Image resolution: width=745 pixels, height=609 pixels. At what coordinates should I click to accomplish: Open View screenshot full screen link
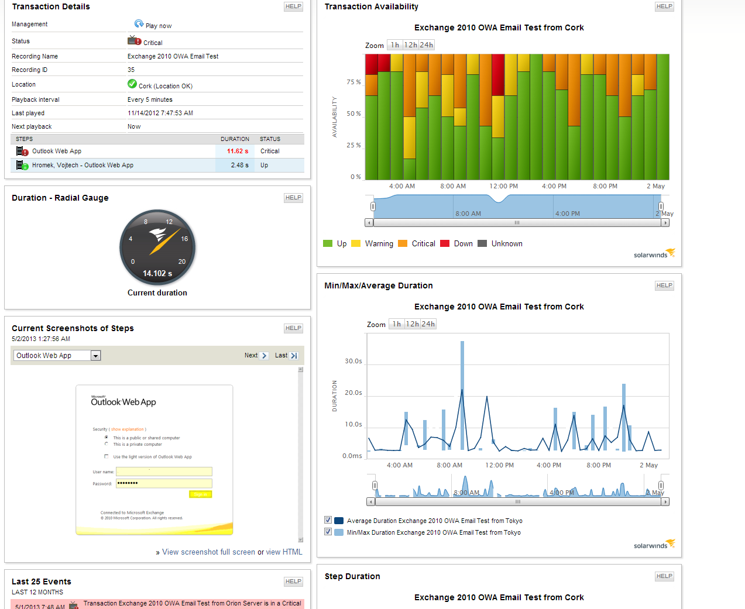click(x=208, y=552)
